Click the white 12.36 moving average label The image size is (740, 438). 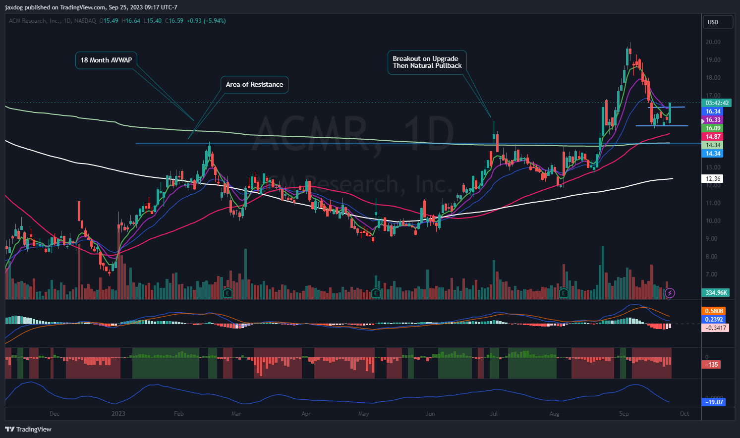(713, 179)
